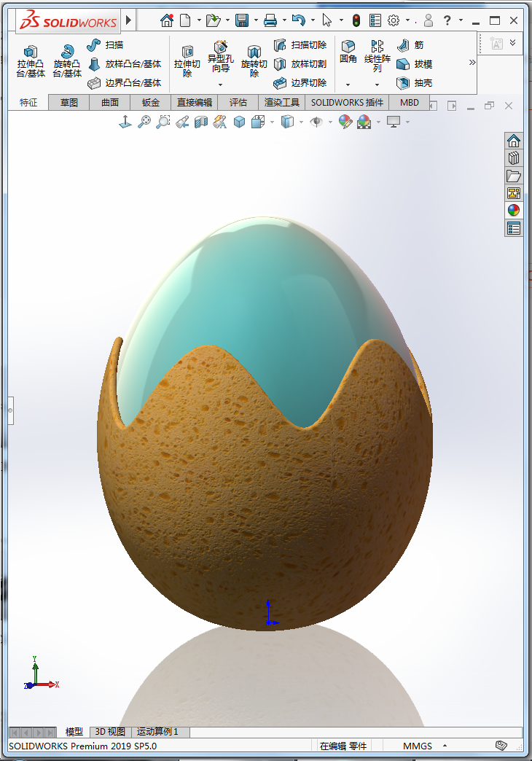Viewport: 532px width, 761px height.
Task: Switch to the 草图 (Sketch) tab
Action: [x=69, y=102]
